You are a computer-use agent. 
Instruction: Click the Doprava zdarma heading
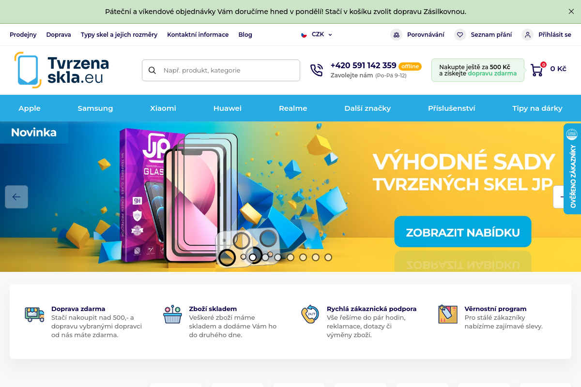pos(78,309)
